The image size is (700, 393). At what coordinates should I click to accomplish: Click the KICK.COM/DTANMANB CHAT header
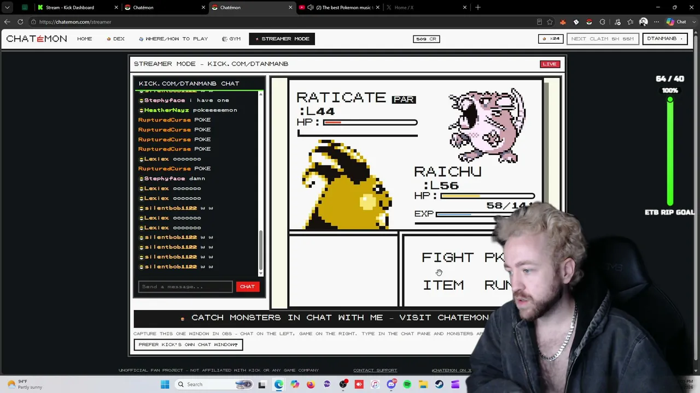[x=189, y=84]
